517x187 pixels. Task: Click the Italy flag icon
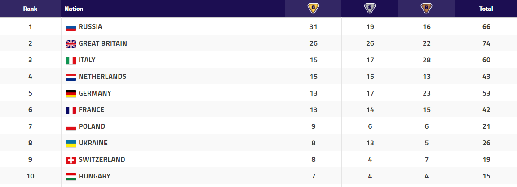pyautogui.click(x=71, y=61)
